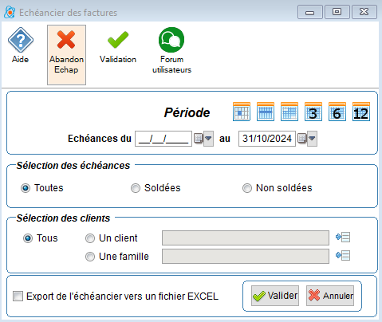
Task: Select the 6-month period calendar icon
Action: (337, 112)
